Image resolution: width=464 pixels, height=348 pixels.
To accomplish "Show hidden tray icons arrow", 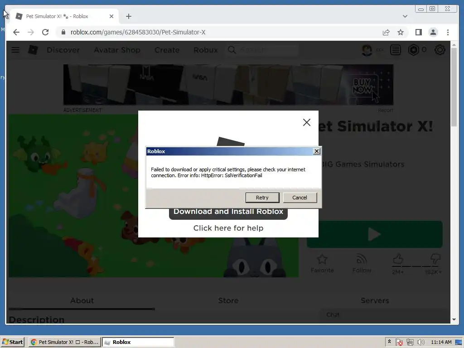I will point(389,342).
